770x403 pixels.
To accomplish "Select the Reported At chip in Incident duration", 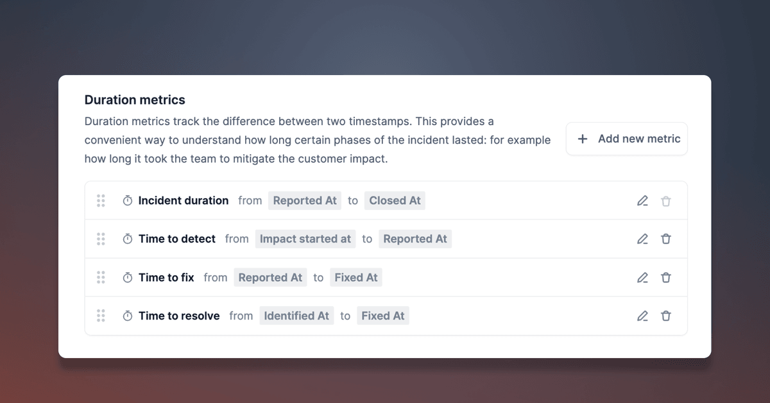I will pos(305,200).
